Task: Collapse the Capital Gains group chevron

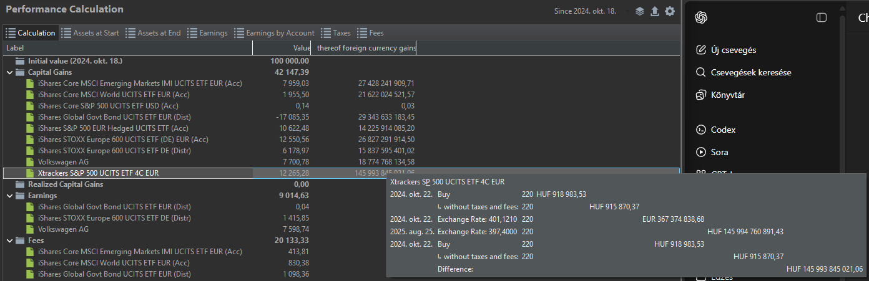Action: [9, 72]
